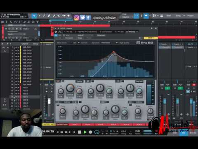Click the LF Gain knob
The image size is (198, 149).
click(70, 88)
